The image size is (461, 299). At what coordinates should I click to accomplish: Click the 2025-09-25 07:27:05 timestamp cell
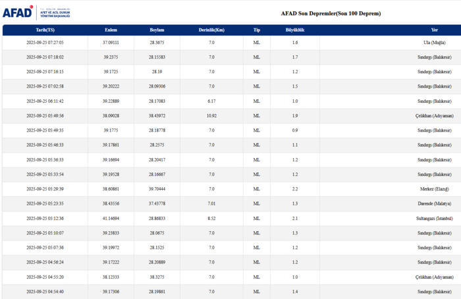(45, 43)
